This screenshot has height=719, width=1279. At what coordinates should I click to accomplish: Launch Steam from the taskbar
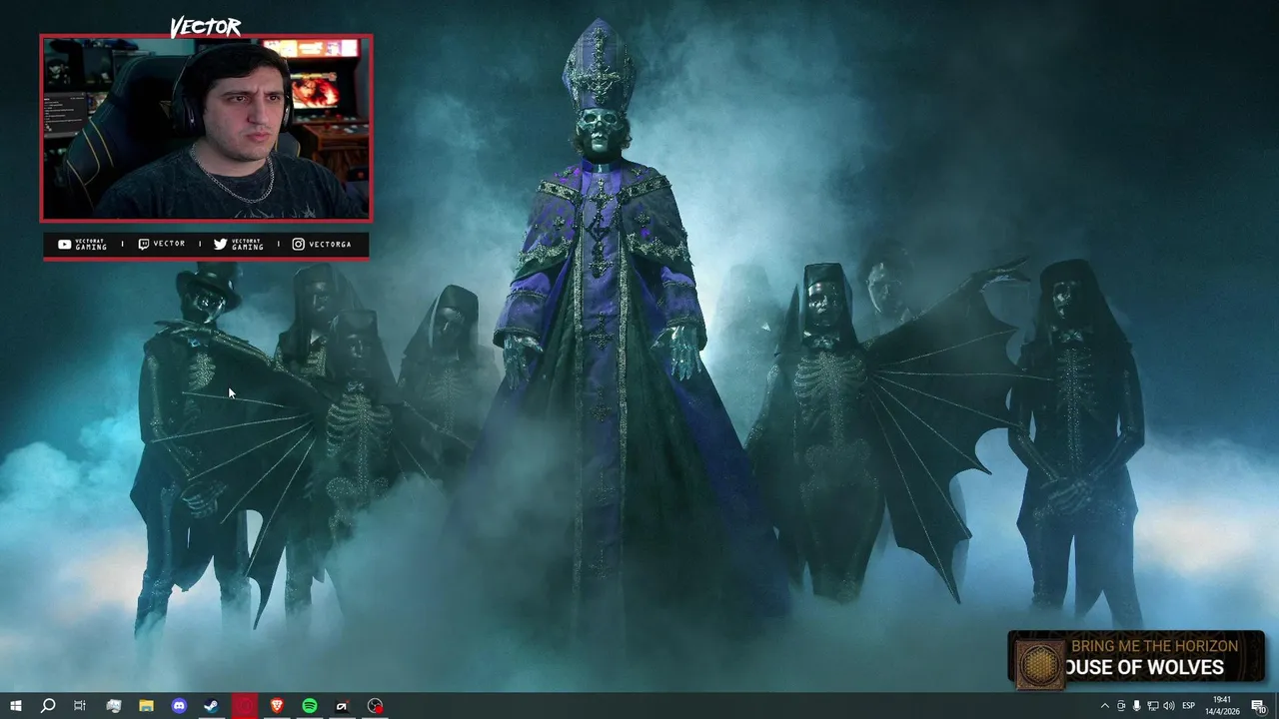211,706
